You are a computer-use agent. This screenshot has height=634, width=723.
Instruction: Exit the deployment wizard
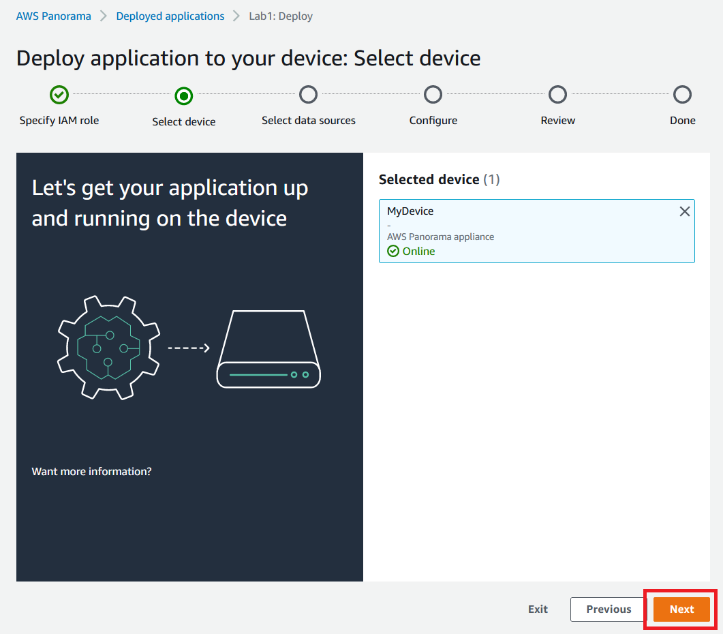coord(538,609)
